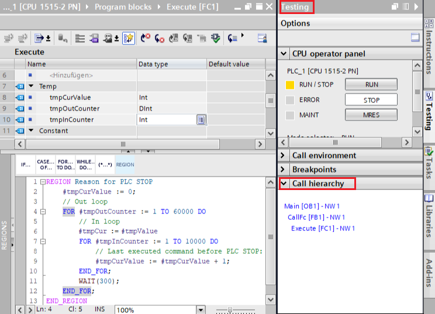Collapse the FOR loop fold on line 4
Viewport: 435px width, 314px height.
(x=43, y=212)
